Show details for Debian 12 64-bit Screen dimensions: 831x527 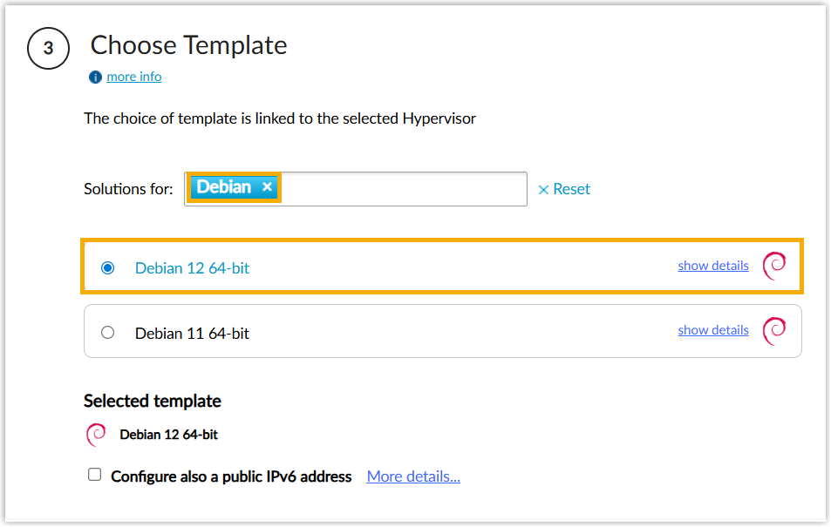click(x=712, y=266)
